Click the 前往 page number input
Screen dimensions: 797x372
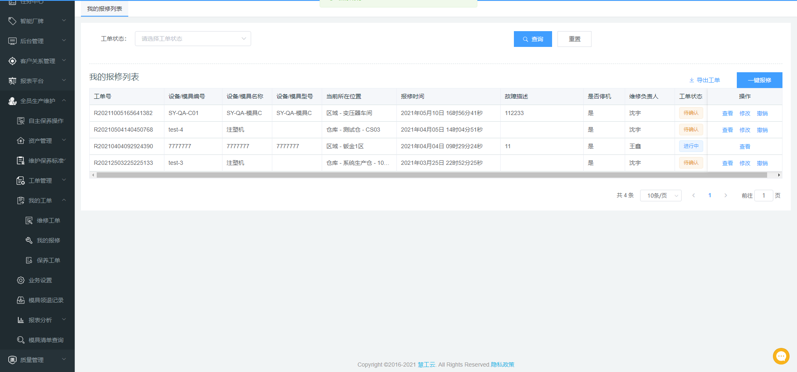[x=763, y=196]
